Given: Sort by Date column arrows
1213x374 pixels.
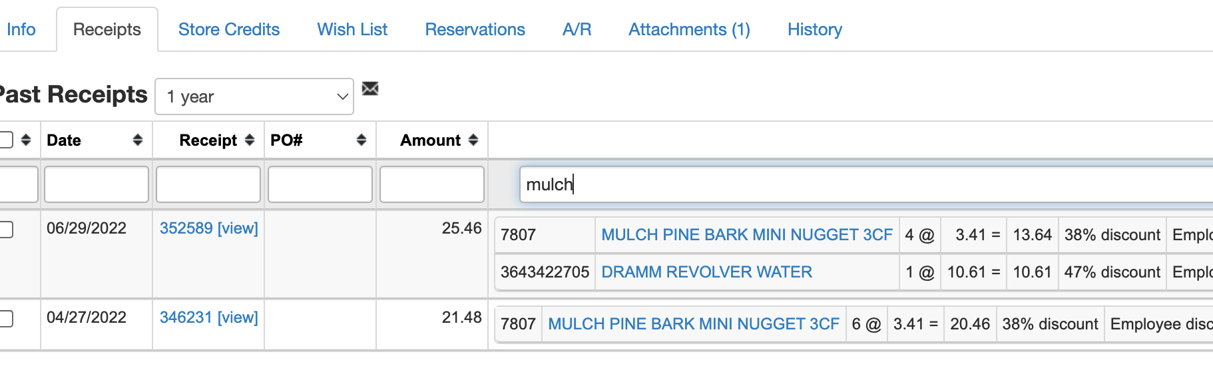Looking at the screenshot, I should coord(138,140).
